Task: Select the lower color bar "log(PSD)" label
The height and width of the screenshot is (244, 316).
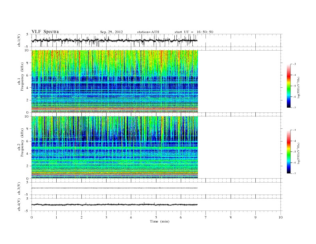Action: tap(298, 153)
